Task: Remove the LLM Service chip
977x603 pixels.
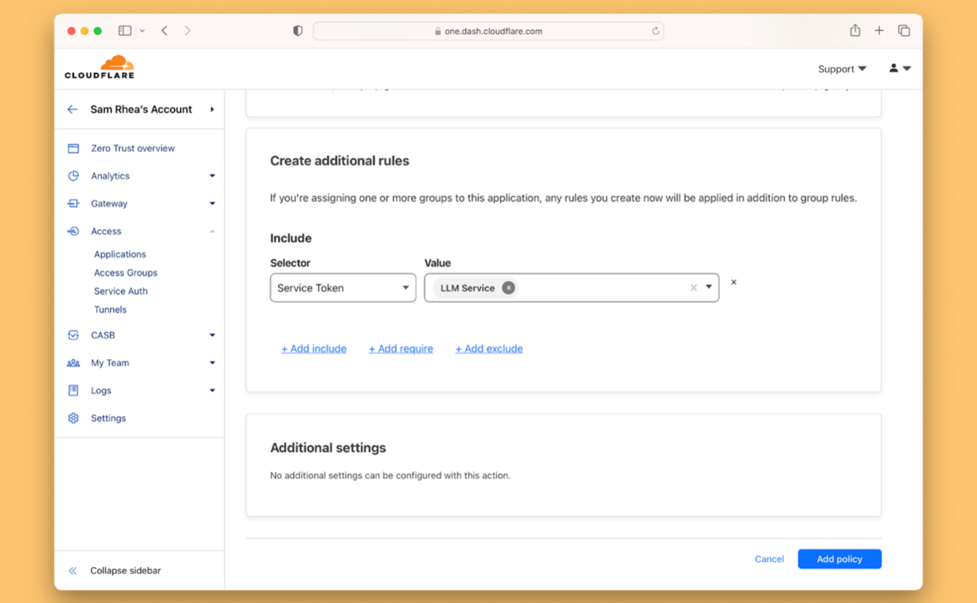Action: point(509,288)
